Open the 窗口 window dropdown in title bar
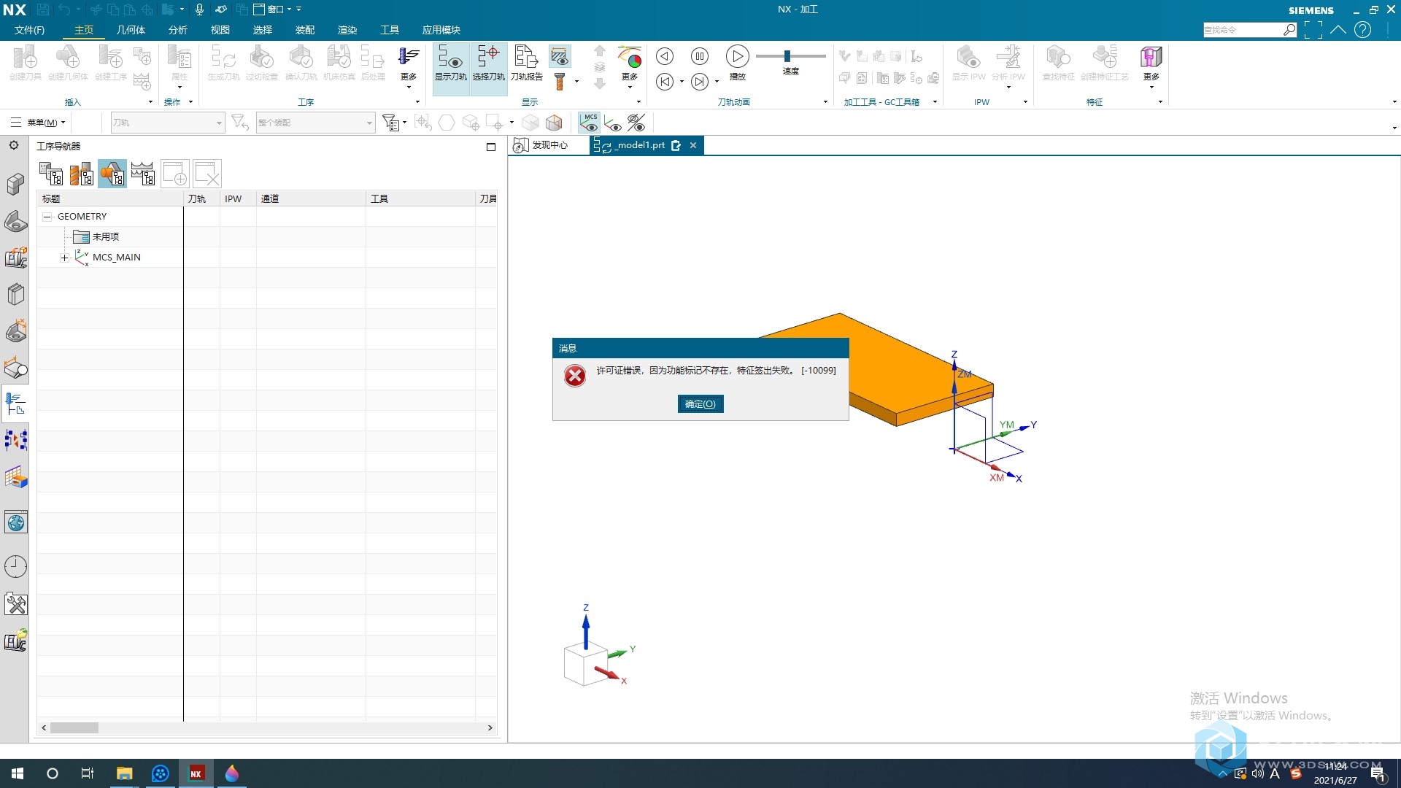Viewport: 1401px width, 788px height. coord(272,9)
